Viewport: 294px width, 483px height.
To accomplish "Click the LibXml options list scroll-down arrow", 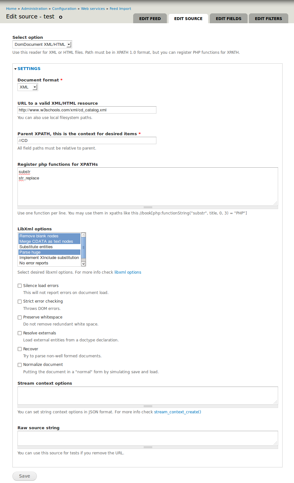I will pos(84,263).
